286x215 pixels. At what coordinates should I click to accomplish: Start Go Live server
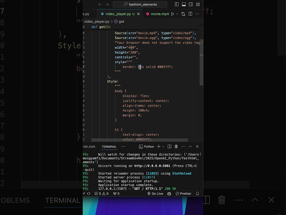click(155, 193)
